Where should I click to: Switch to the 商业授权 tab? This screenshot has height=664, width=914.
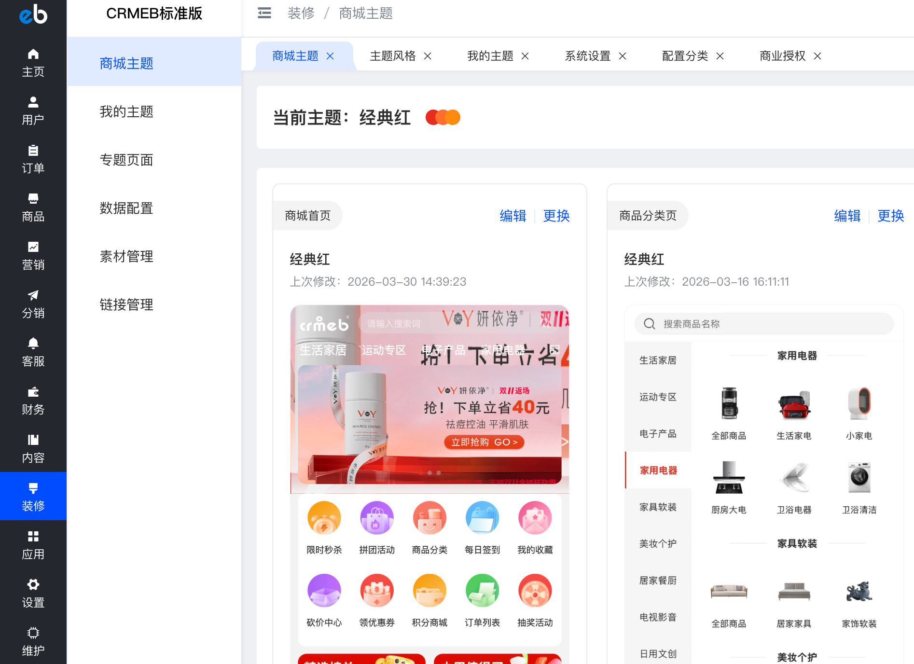pyautogui.click(x=783, y=56)
